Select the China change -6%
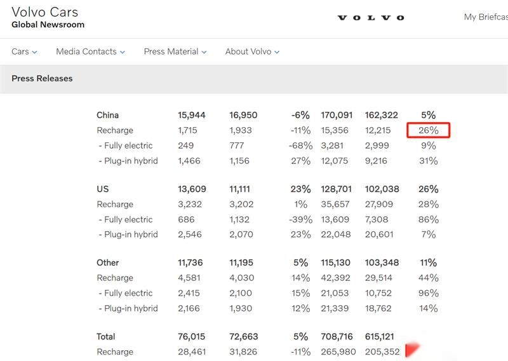The image size is (508, 361). (x=300, y=115)
